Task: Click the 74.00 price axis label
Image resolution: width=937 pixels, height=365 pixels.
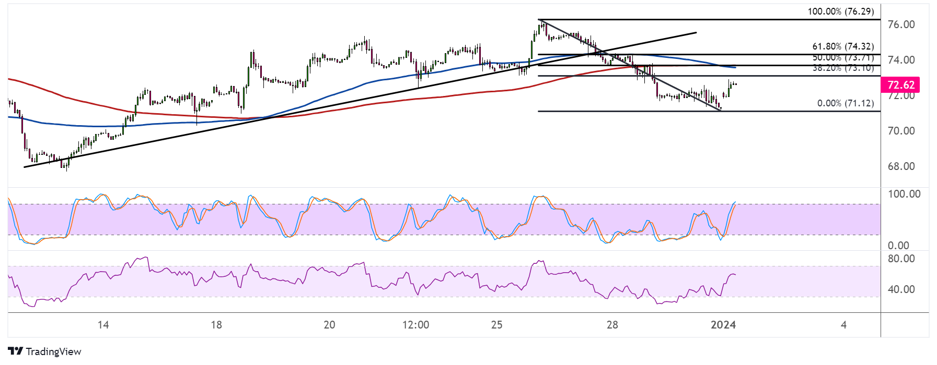Action: point(901,60)
